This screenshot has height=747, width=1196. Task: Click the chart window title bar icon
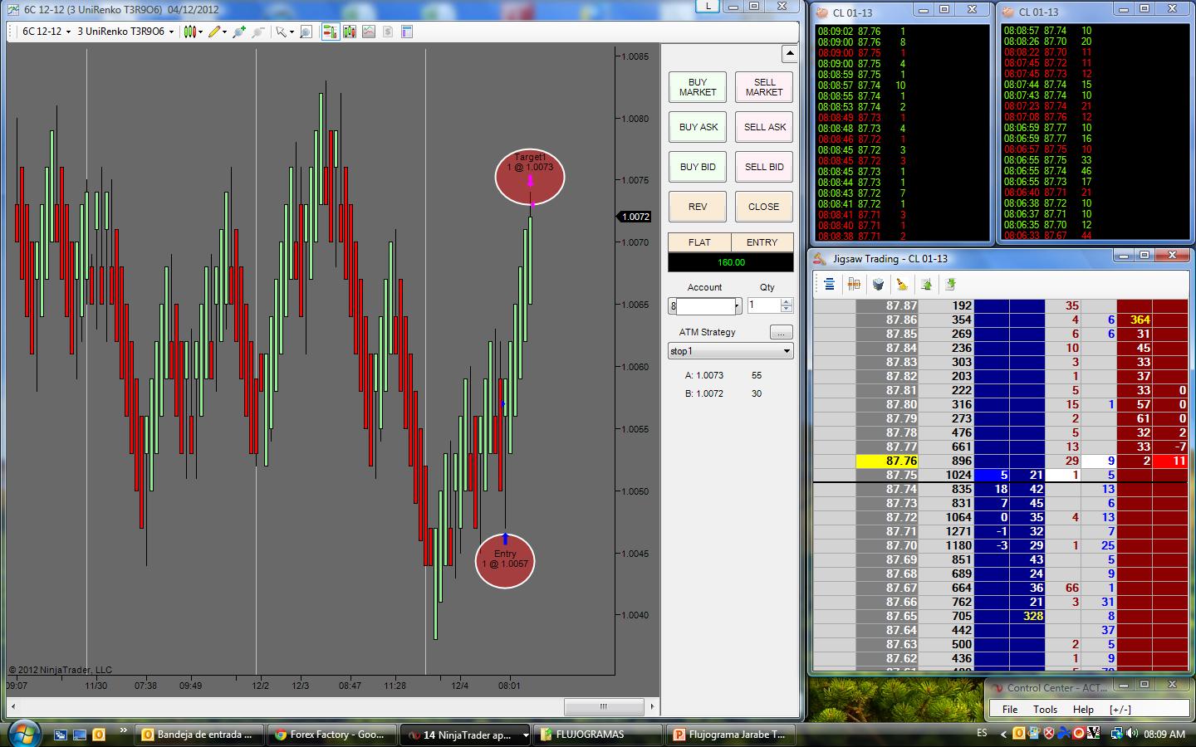click(13, 10)
